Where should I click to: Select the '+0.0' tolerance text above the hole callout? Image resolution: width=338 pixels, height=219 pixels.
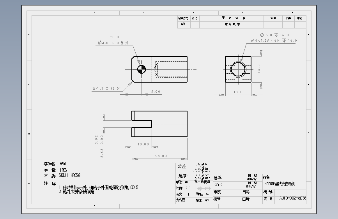(x=114, y=37)
